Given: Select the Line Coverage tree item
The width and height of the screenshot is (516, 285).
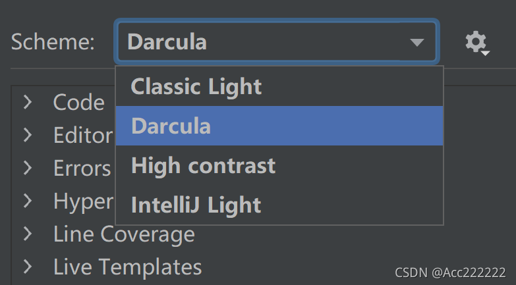Looking at the screenshot, I should click(124, 234).
